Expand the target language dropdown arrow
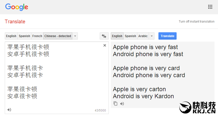Viewport: 218px width, 116px height. click(152, 36)
